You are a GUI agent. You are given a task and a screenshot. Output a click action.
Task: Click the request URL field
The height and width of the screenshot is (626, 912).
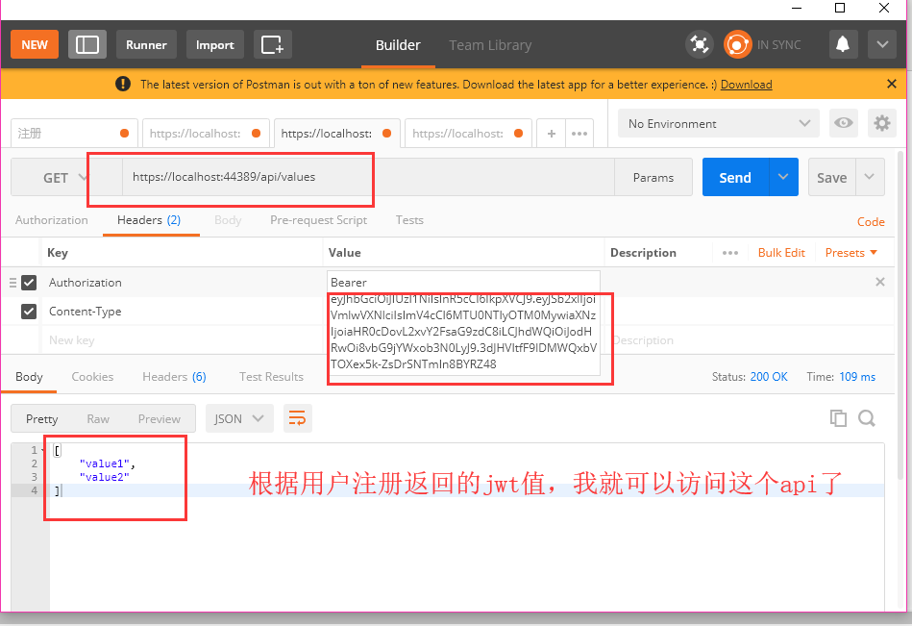[x=368, y=178]
